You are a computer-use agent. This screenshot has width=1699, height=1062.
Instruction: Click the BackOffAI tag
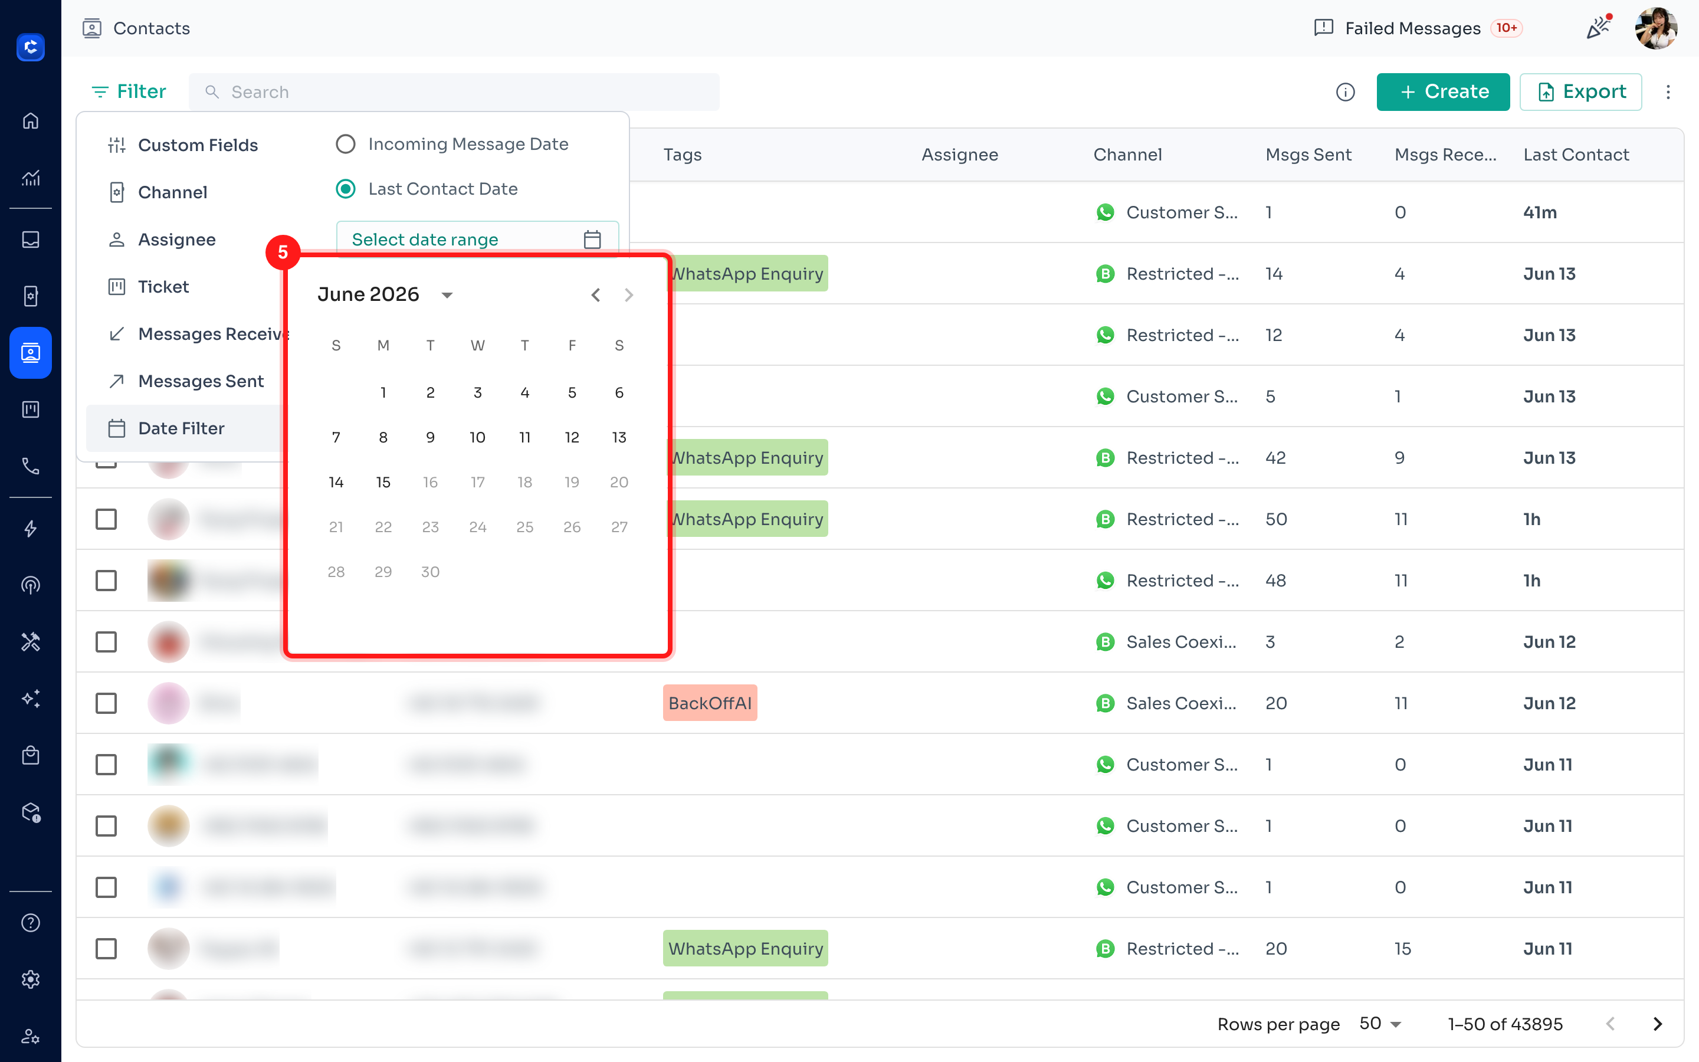coord(710,703)
